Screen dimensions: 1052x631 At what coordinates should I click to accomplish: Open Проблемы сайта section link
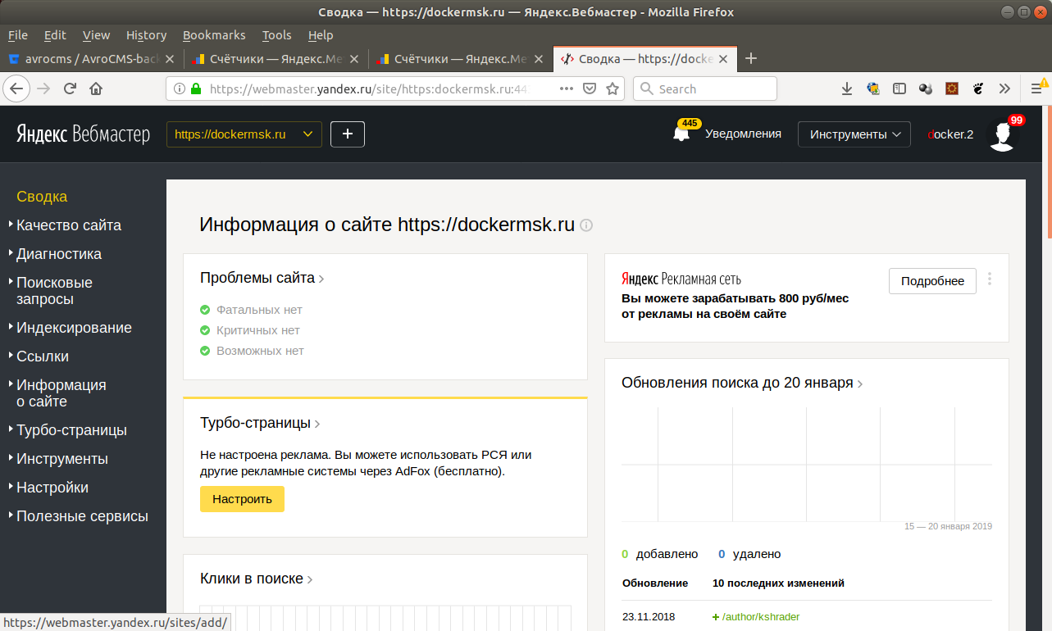(262, 278)
